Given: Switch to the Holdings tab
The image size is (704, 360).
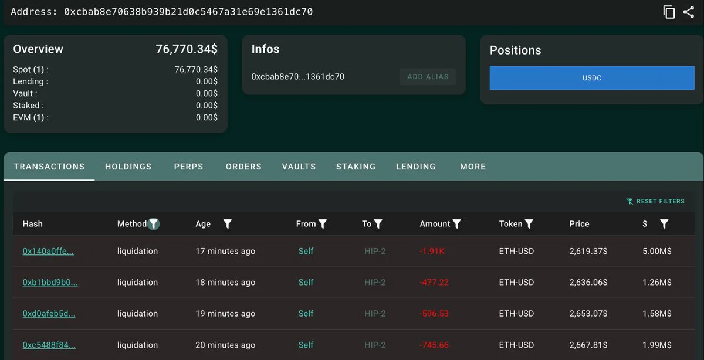Looking at the screenshot, I should (x=128, y=167).
